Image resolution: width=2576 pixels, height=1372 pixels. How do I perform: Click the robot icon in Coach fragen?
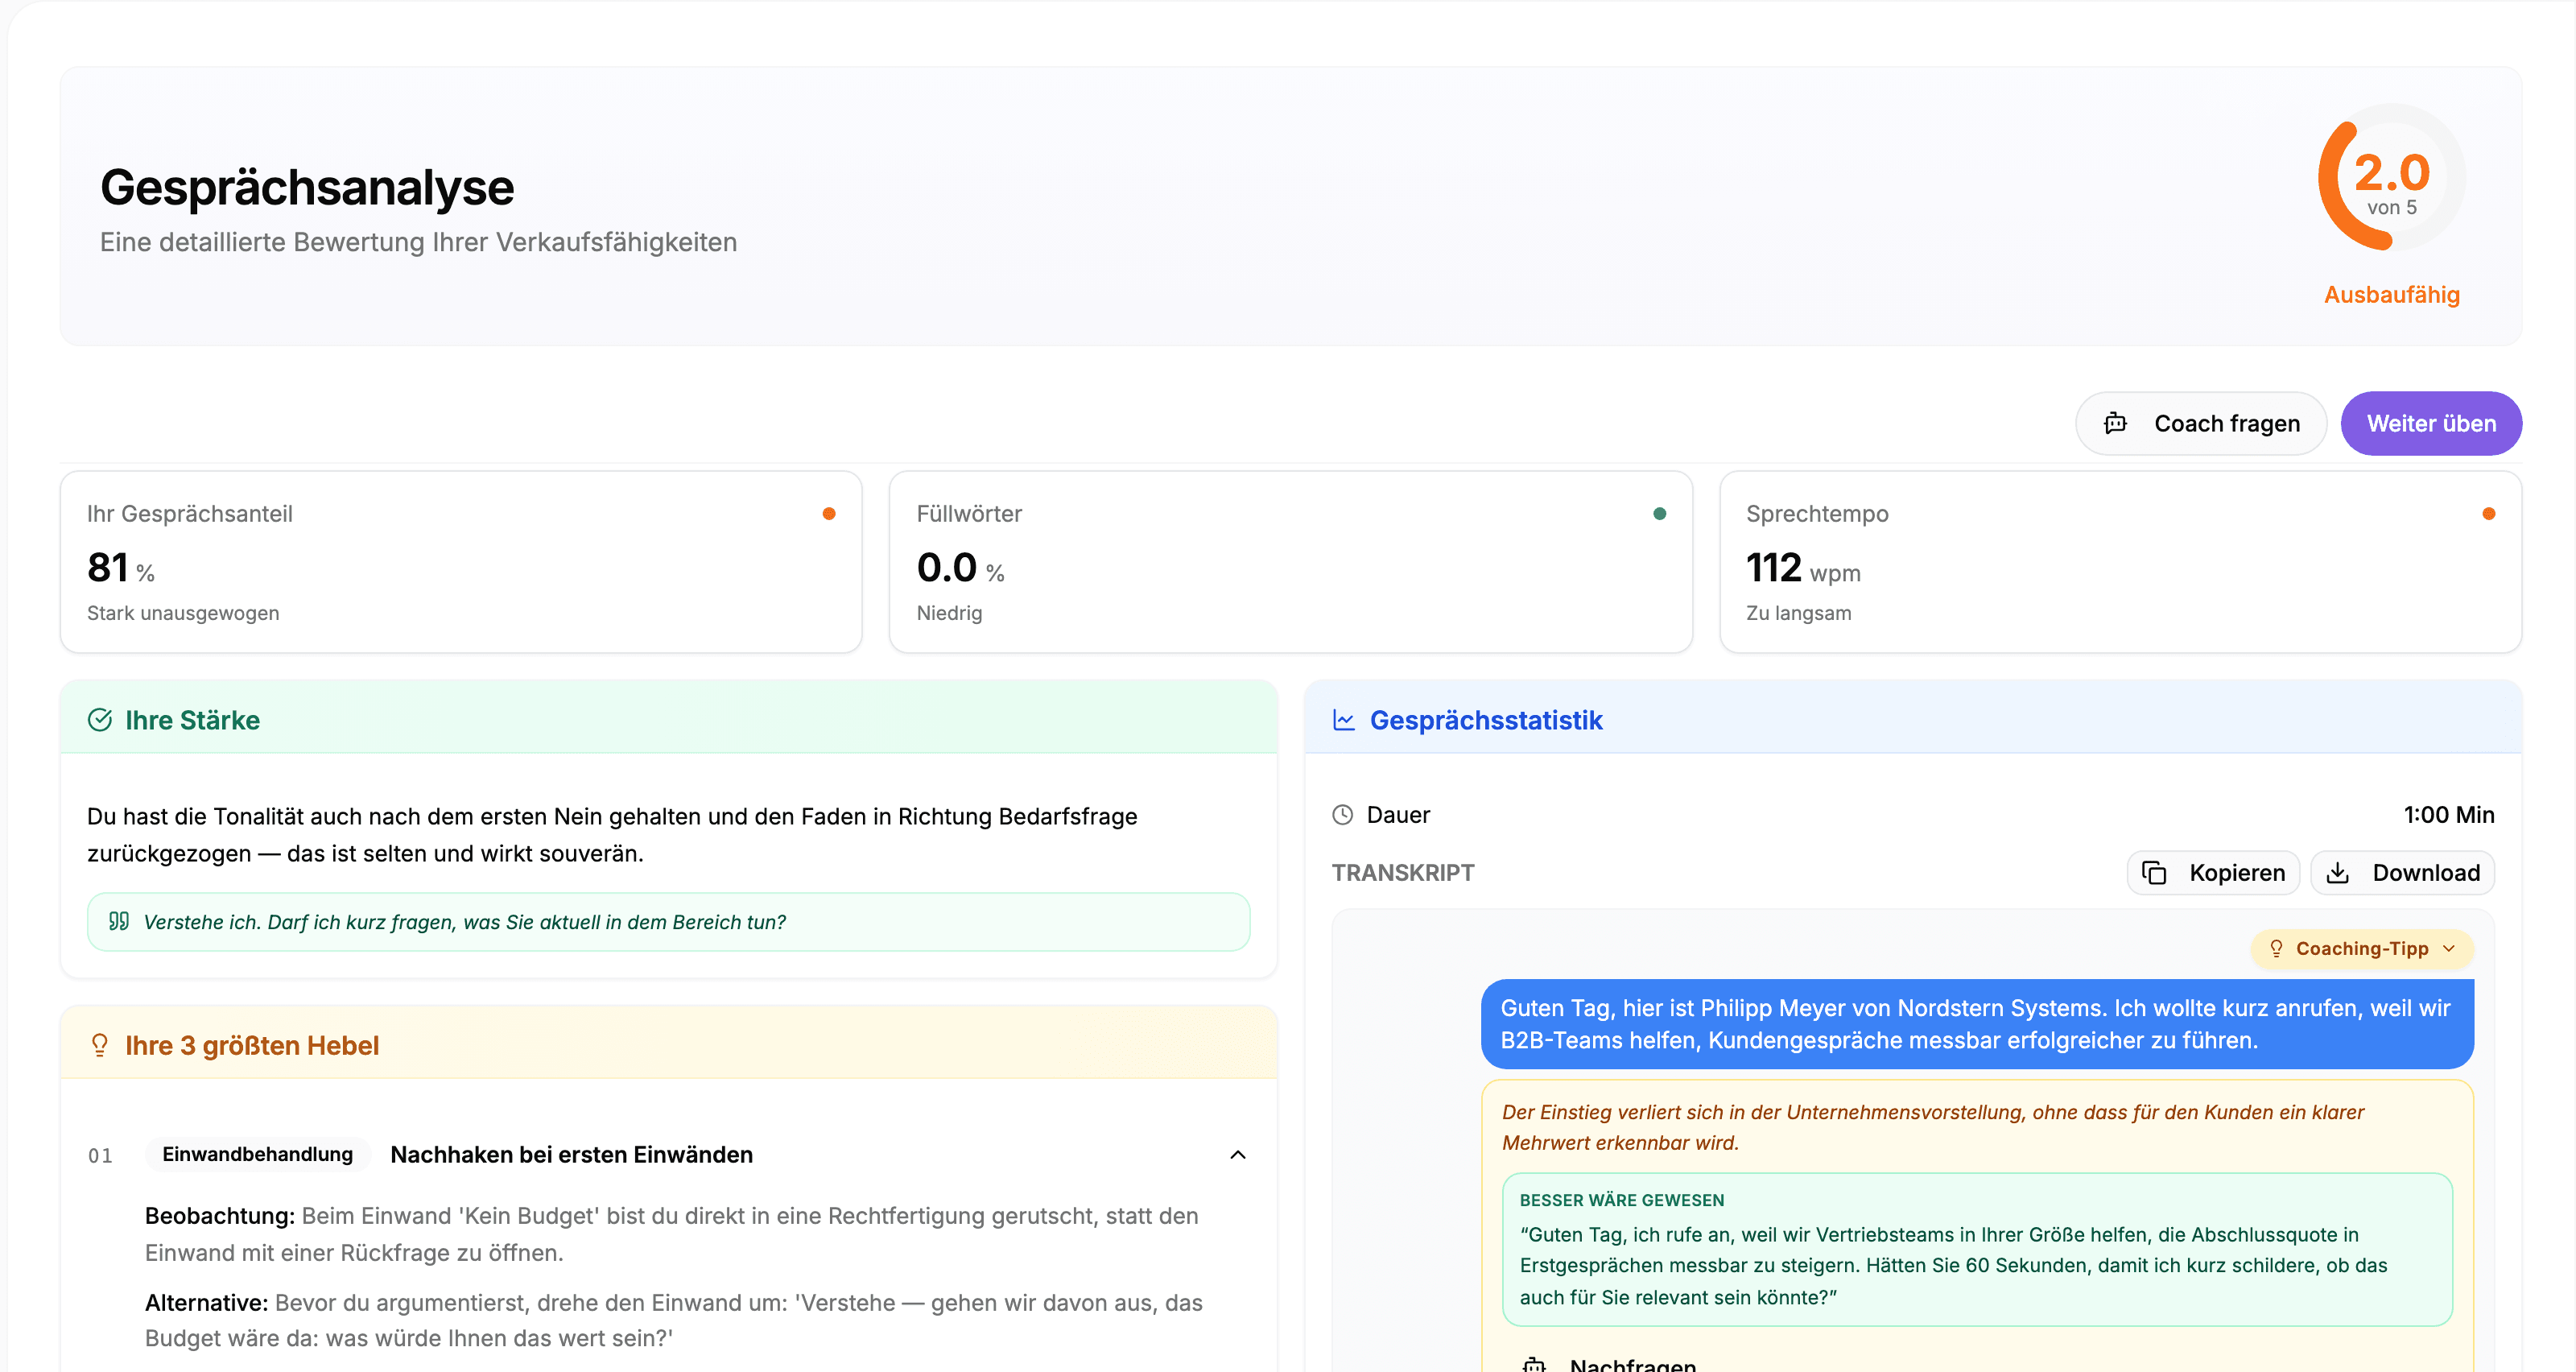pos(2115,423)
